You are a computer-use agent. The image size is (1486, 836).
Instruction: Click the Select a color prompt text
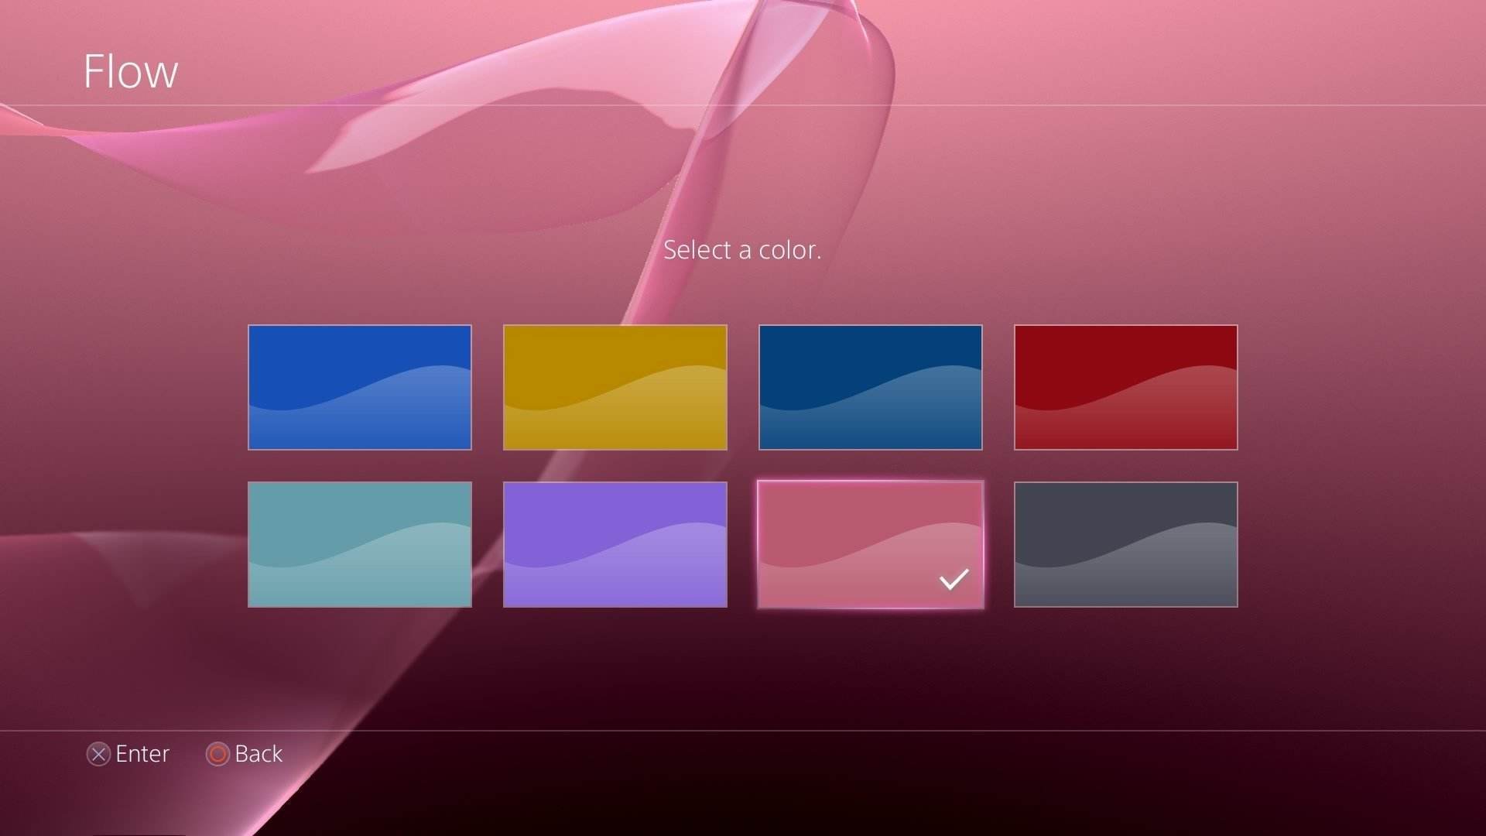[x=742, y=249]
